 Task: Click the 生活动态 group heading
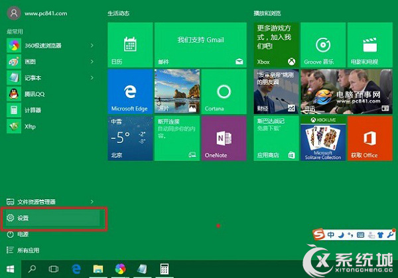click(118, 13)
